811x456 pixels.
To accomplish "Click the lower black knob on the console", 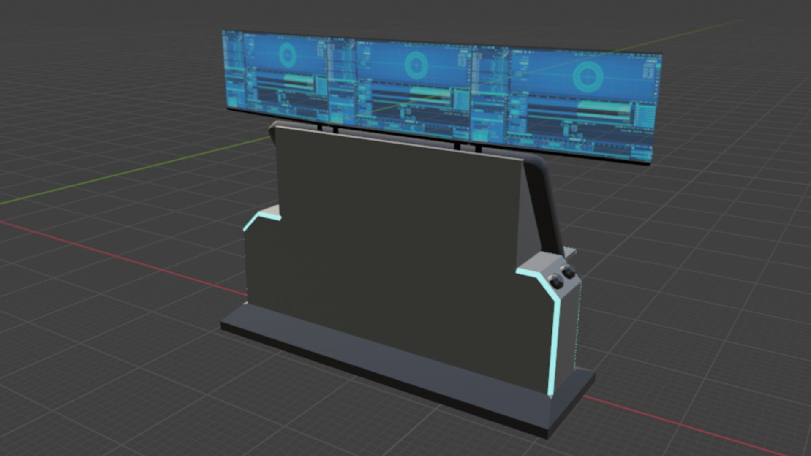I will click(555, 281).
